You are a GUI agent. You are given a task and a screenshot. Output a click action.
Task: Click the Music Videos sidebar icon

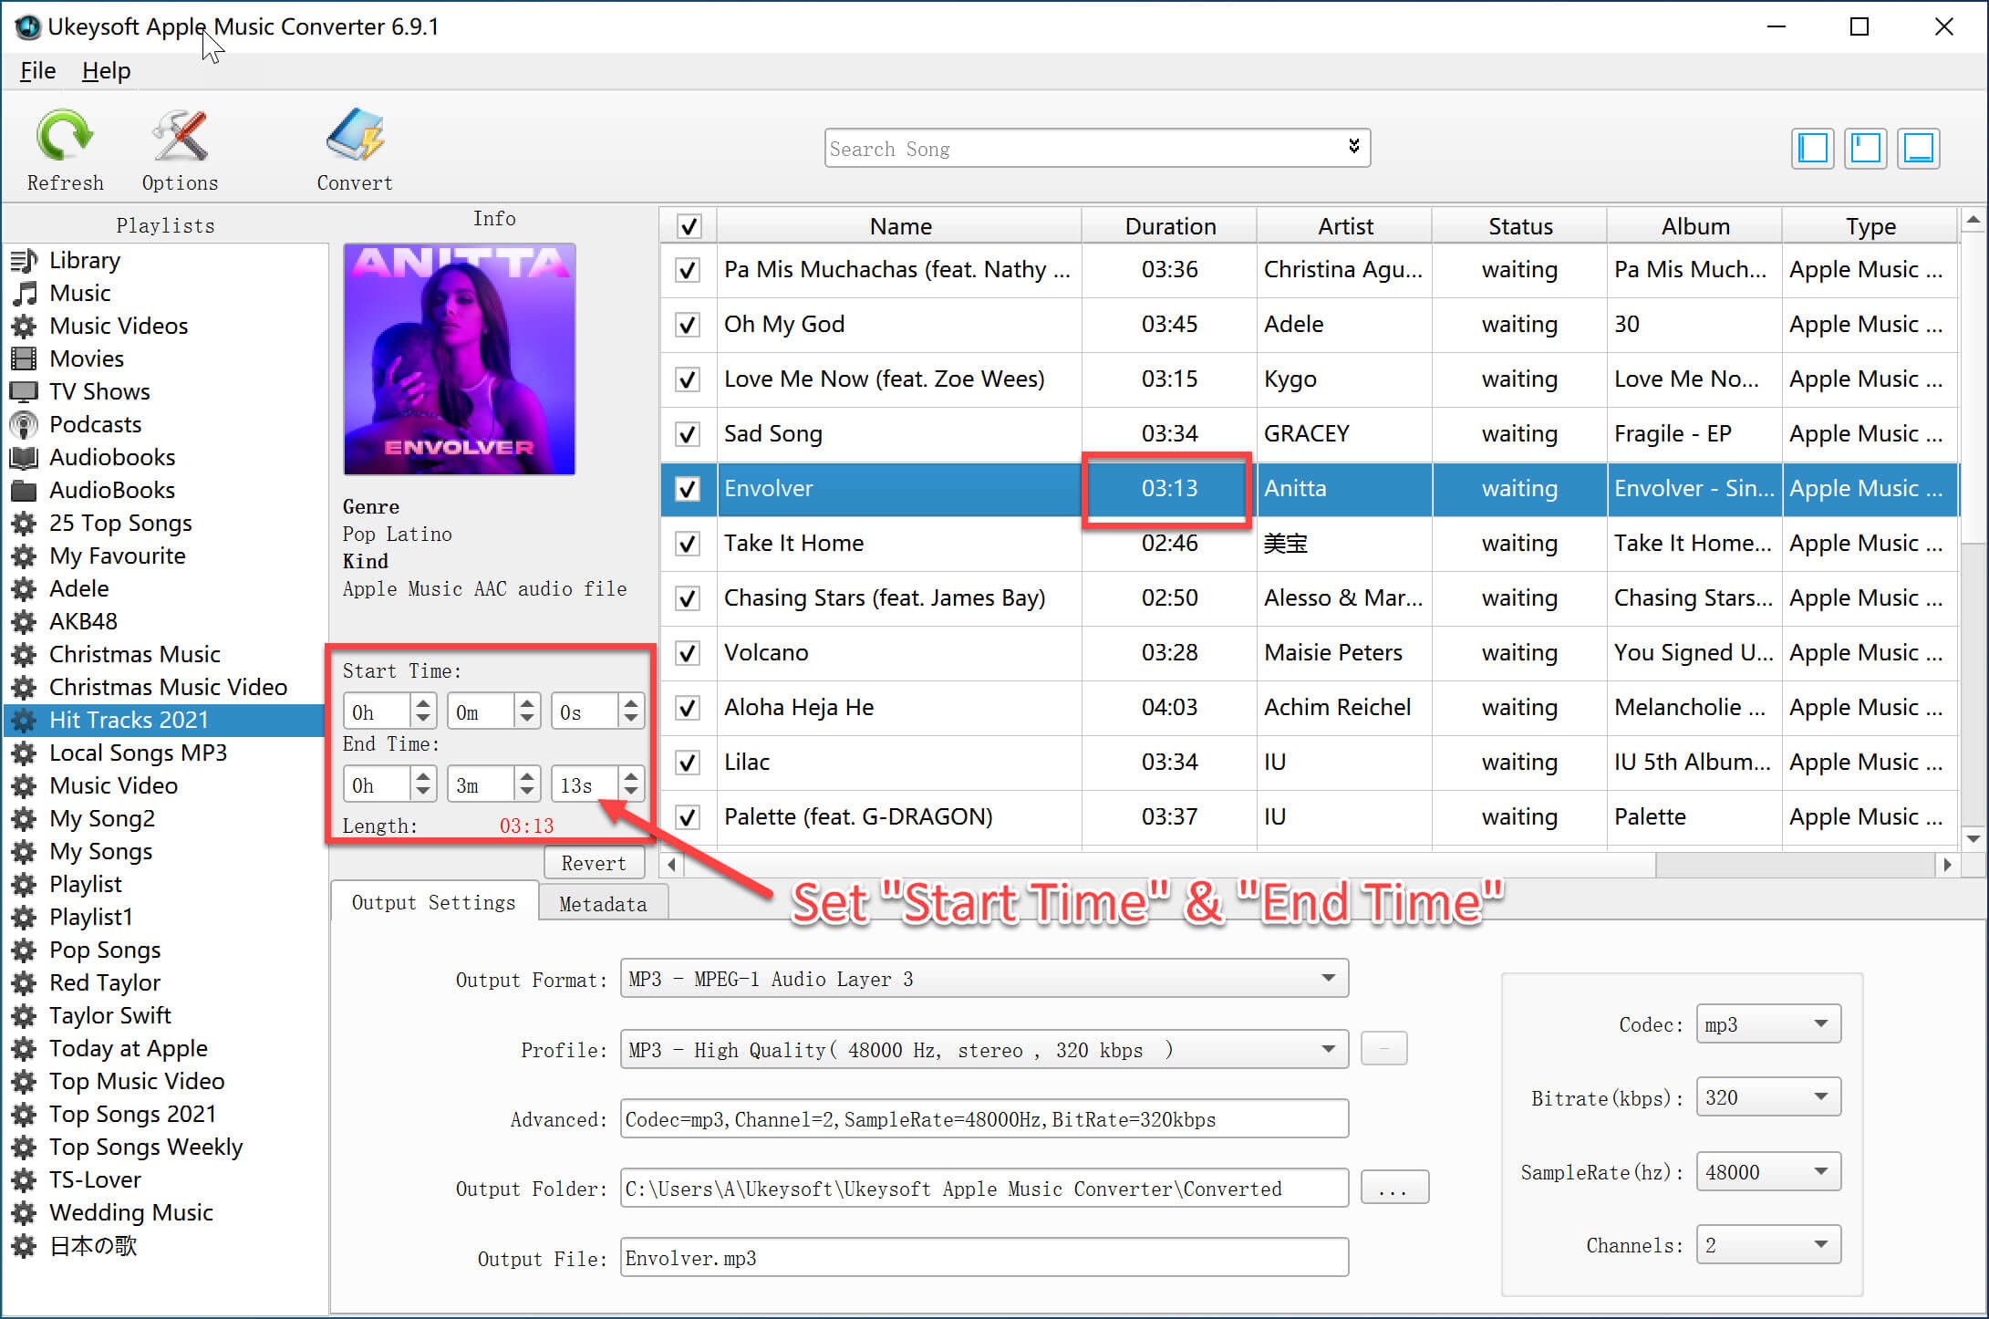(x=25, y=326)
